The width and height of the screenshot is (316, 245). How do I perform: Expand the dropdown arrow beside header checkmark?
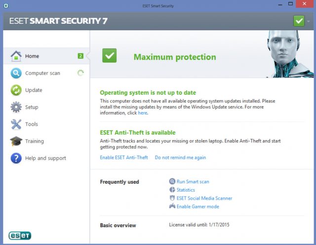coord(309,21)
